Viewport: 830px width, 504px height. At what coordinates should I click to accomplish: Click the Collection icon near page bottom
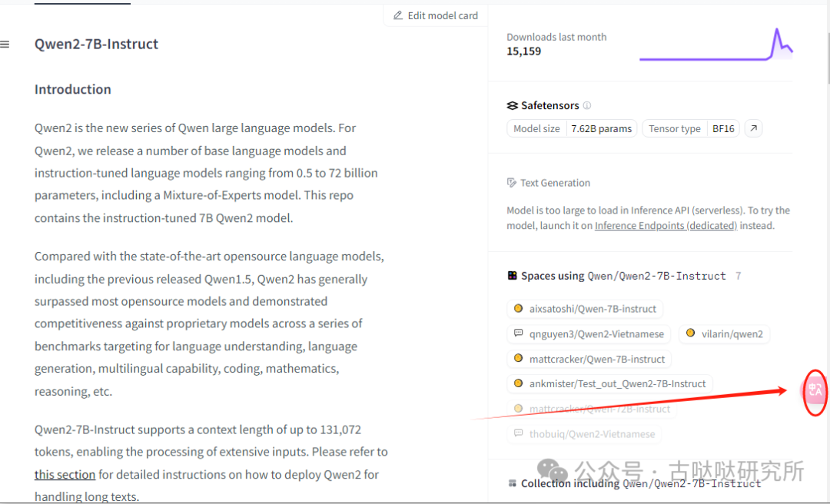tap(512, 483)
